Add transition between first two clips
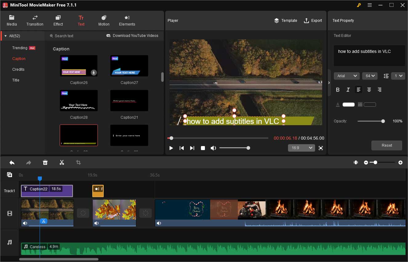 pos(83,213)
